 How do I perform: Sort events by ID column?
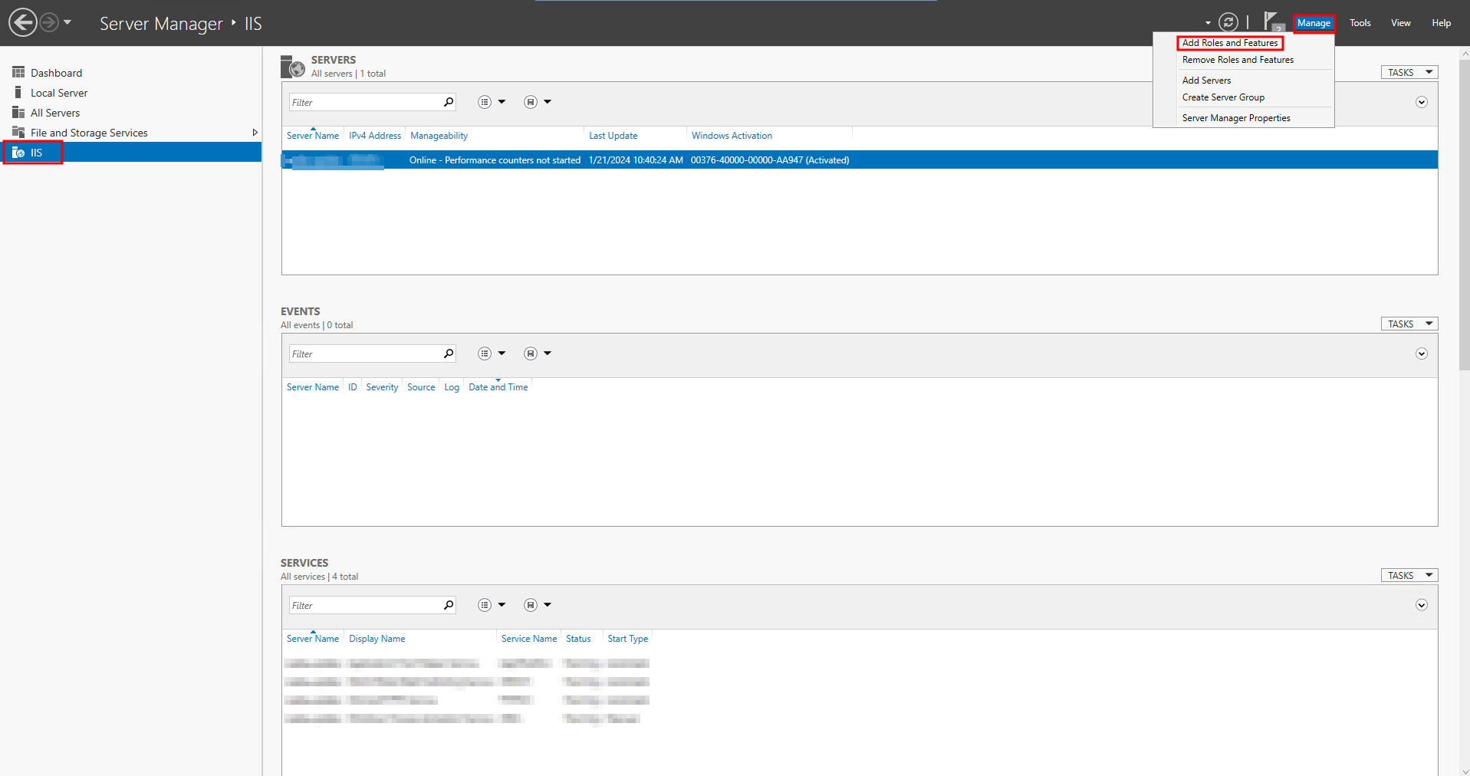[352, 387]
